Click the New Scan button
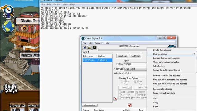The width and height of the screenshot is (197, 111). point(122,56)
